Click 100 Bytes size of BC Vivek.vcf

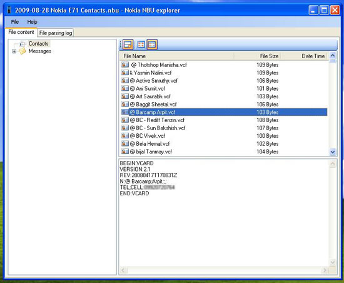tap(268, 136)
